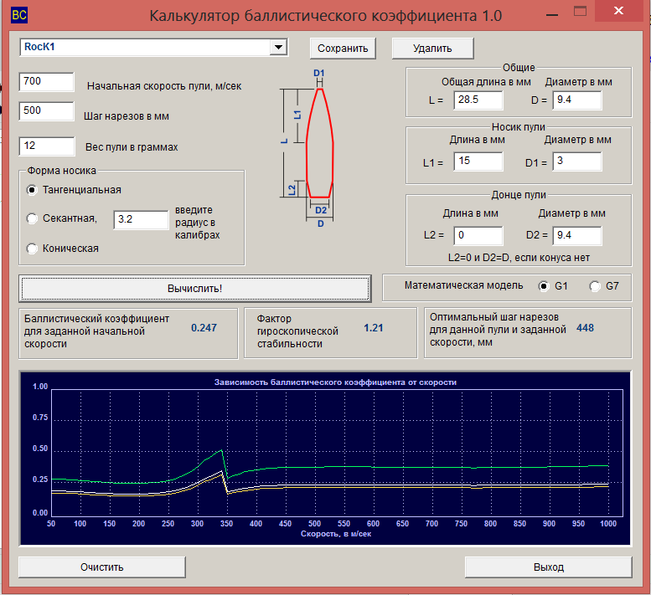Image resolution: width=651 pixels, height=595 pixels.
Task: Edit the overall length L field
Action: [x=478, y=100]
